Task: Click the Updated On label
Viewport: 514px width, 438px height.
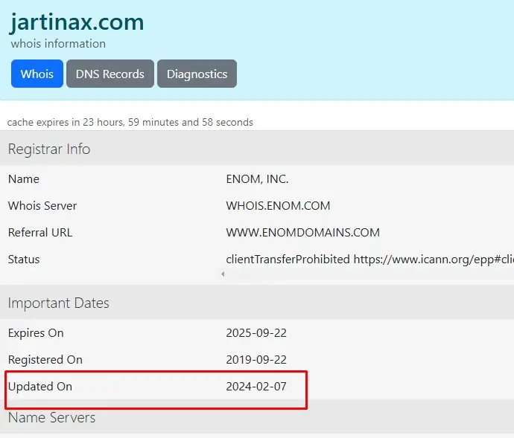Action: point(40,387)
